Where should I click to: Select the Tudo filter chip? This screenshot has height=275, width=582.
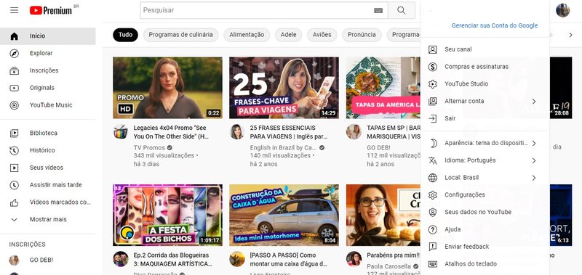[x=125, y=35]
